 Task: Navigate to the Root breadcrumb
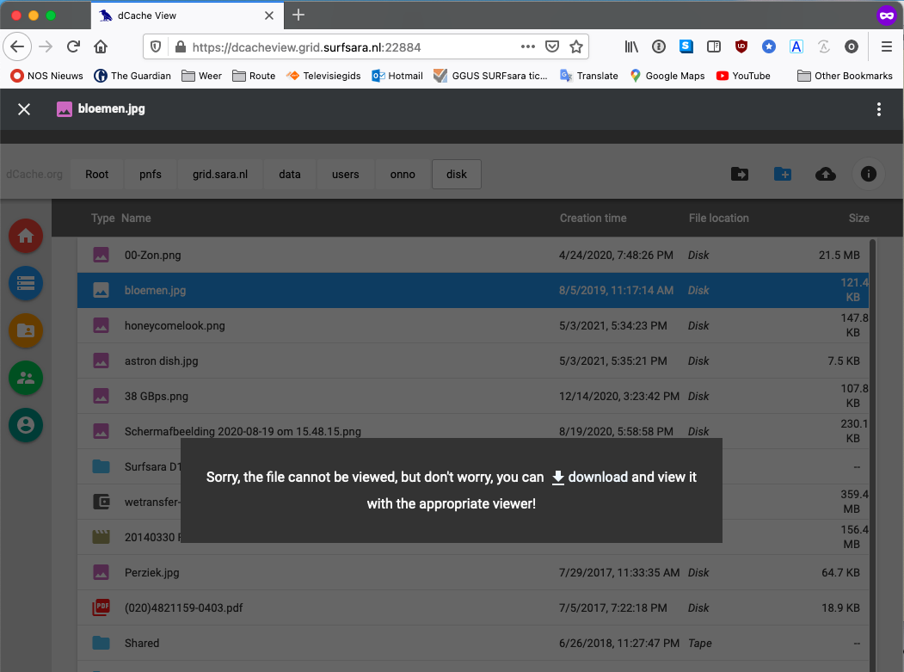click(x=97, y=174)
